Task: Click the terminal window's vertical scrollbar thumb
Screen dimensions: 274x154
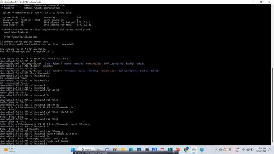Action: click(272, 105)
